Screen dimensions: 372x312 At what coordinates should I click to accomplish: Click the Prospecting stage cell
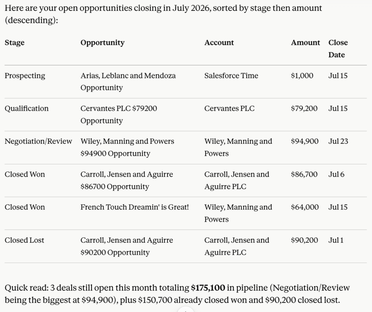25,76
